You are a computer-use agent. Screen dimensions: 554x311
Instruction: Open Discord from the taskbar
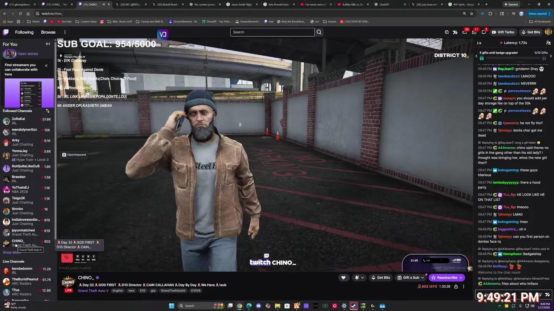(258, 306)
